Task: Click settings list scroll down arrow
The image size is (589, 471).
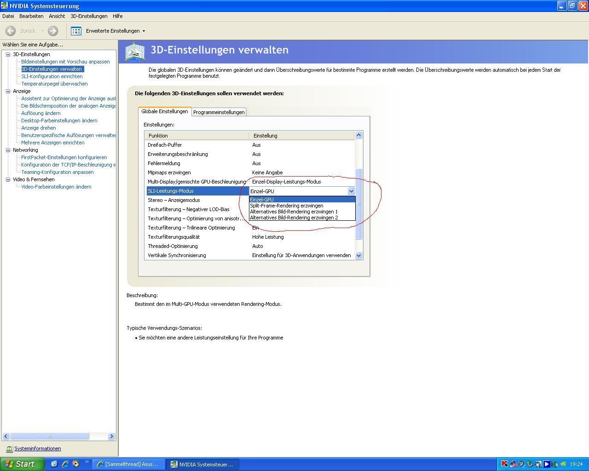Action: (359, 255)
